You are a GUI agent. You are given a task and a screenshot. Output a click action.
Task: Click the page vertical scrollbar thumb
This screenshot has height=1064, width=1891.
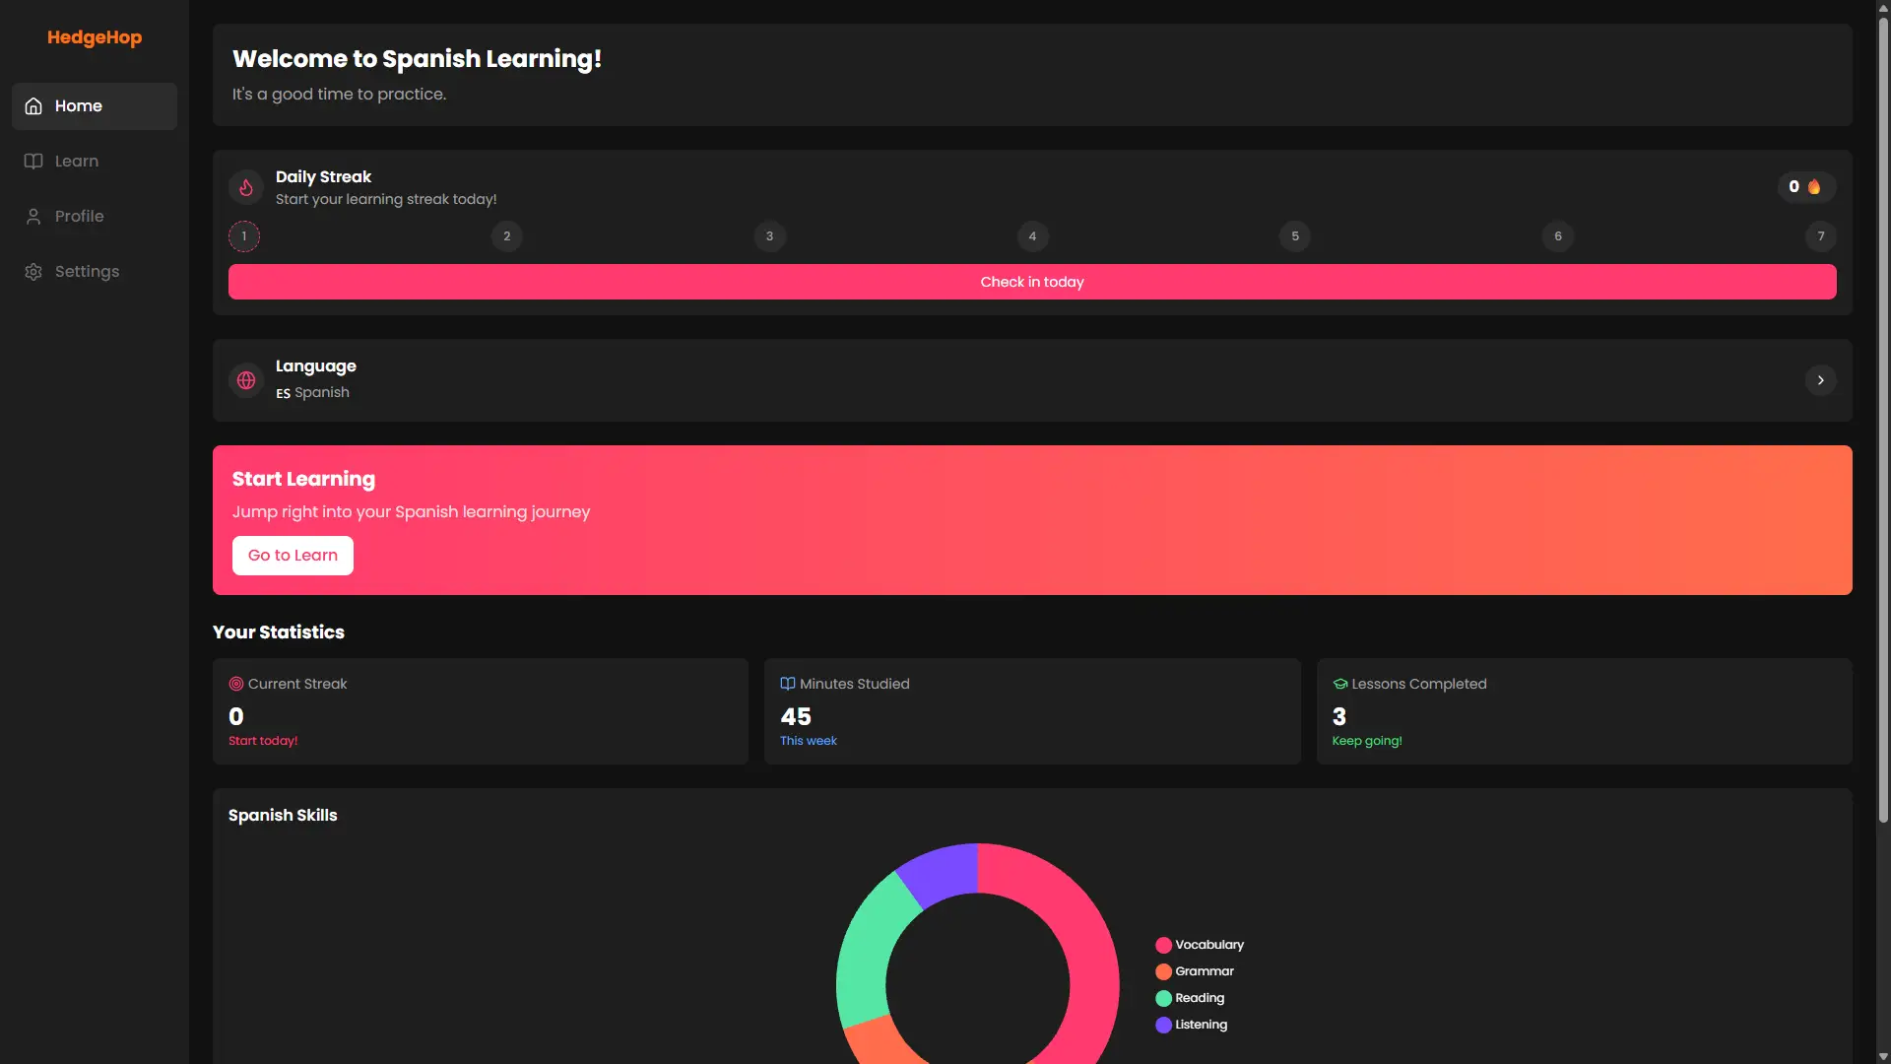coord(1883,419)
